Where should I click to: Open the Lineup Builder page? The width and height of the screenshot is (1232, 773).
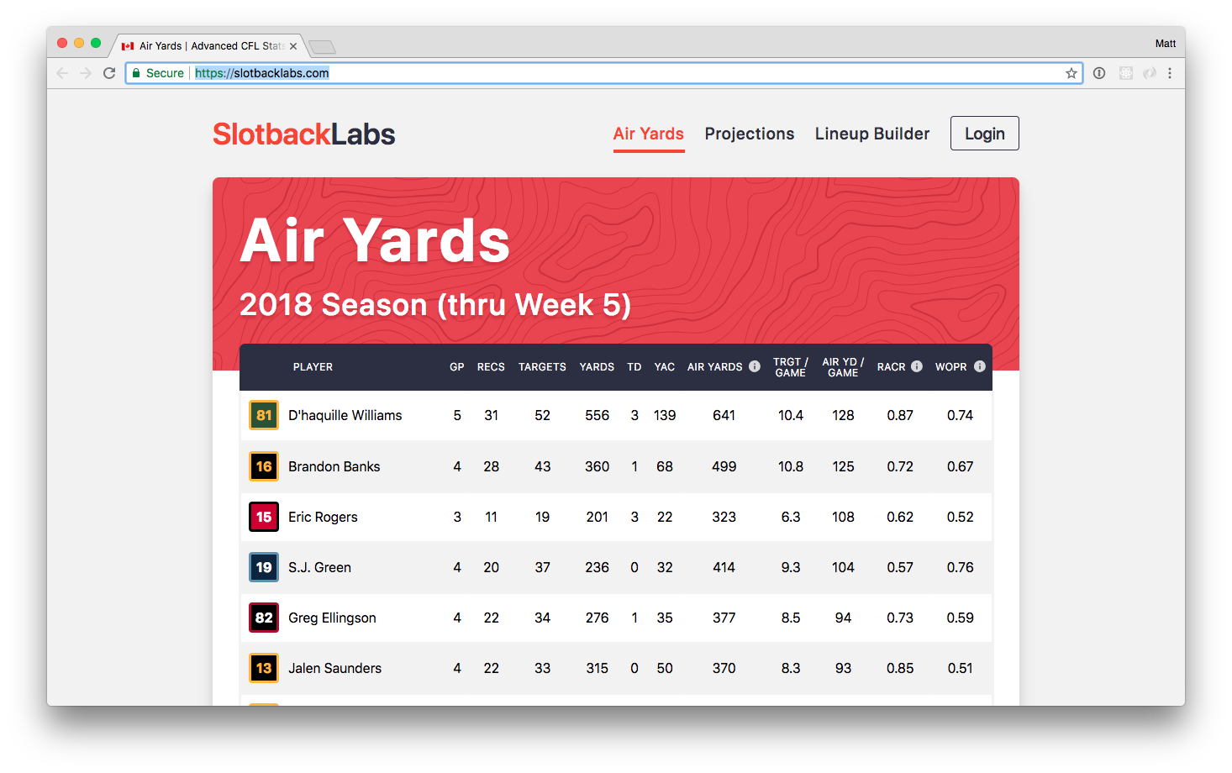[x=872, y=134]
